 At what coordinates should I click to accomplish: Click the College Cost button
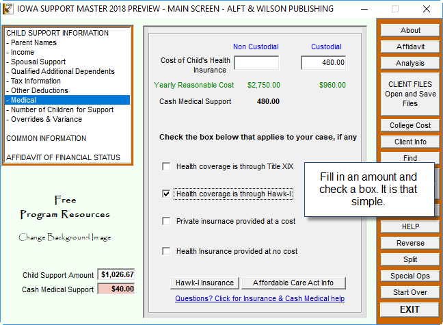coord(410,125)
